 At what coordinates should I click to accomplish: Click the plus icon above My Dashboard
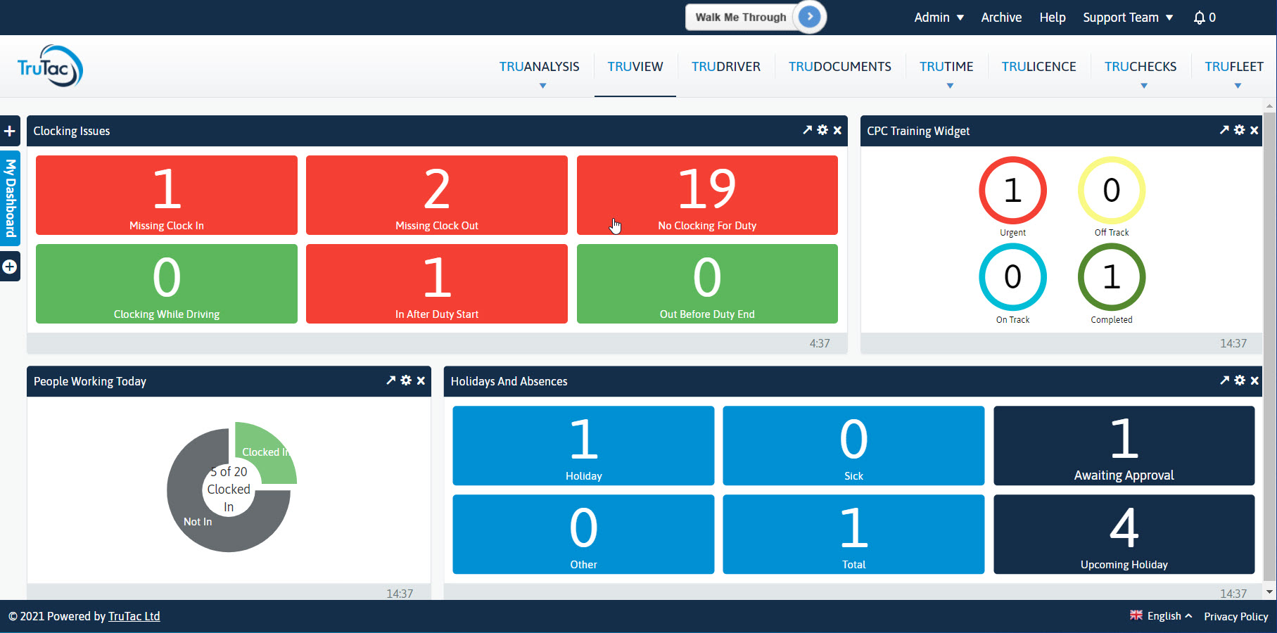pos(10,132)
